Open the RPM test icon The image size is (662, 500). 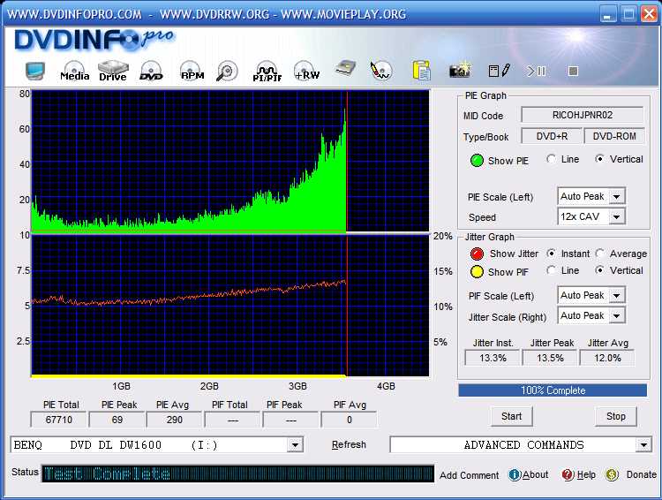[x=192, y=71]
